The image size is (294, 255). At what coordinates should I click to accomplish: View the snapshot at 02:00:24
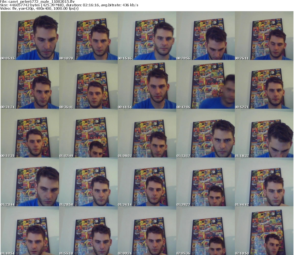point(147,230)
